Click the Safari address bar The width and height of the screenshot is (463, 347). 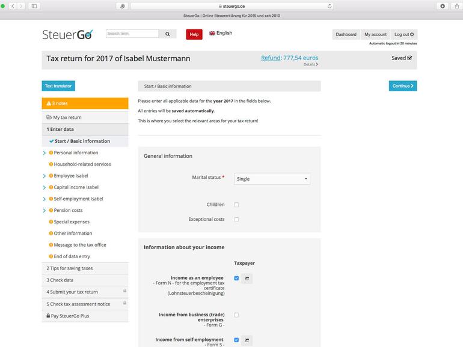[x=232, y=6]
